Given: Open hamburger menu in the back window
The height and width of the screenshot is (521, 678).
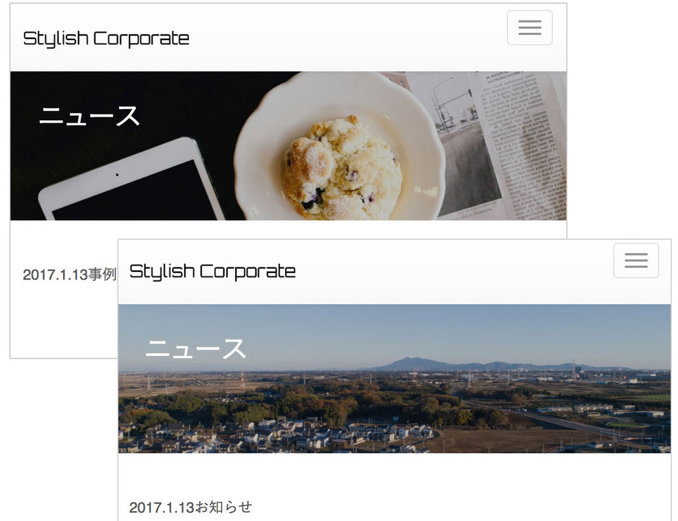Looking at the screenshot, I should click(x=529, y=28).
